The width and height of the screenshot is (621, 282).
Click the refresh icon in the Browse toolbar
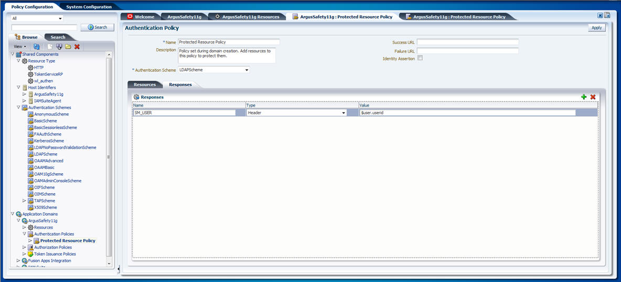click(x=36, y=47)
